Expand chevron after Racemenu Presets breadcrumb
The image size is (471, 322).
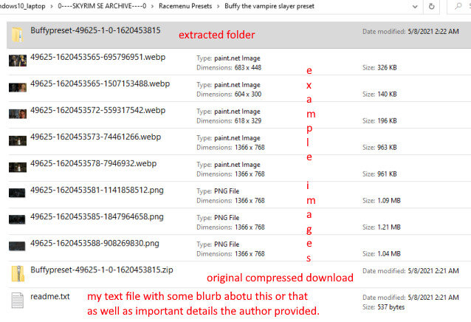click(219, 7)
